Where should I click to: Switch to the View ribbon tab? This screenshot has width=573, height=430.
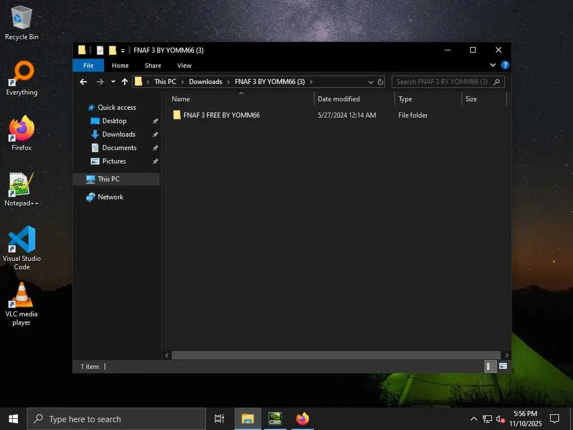pos(184,66)
